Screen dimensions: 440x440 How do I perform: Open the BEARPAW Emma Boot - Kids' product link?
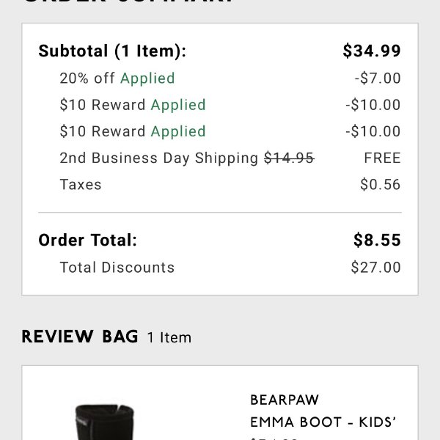point(323,411)
